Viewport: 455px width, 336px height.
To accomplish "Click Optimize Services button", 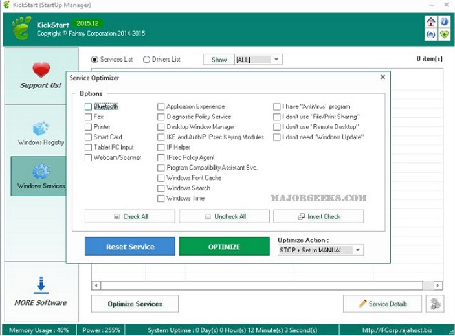I will [135, 304].
